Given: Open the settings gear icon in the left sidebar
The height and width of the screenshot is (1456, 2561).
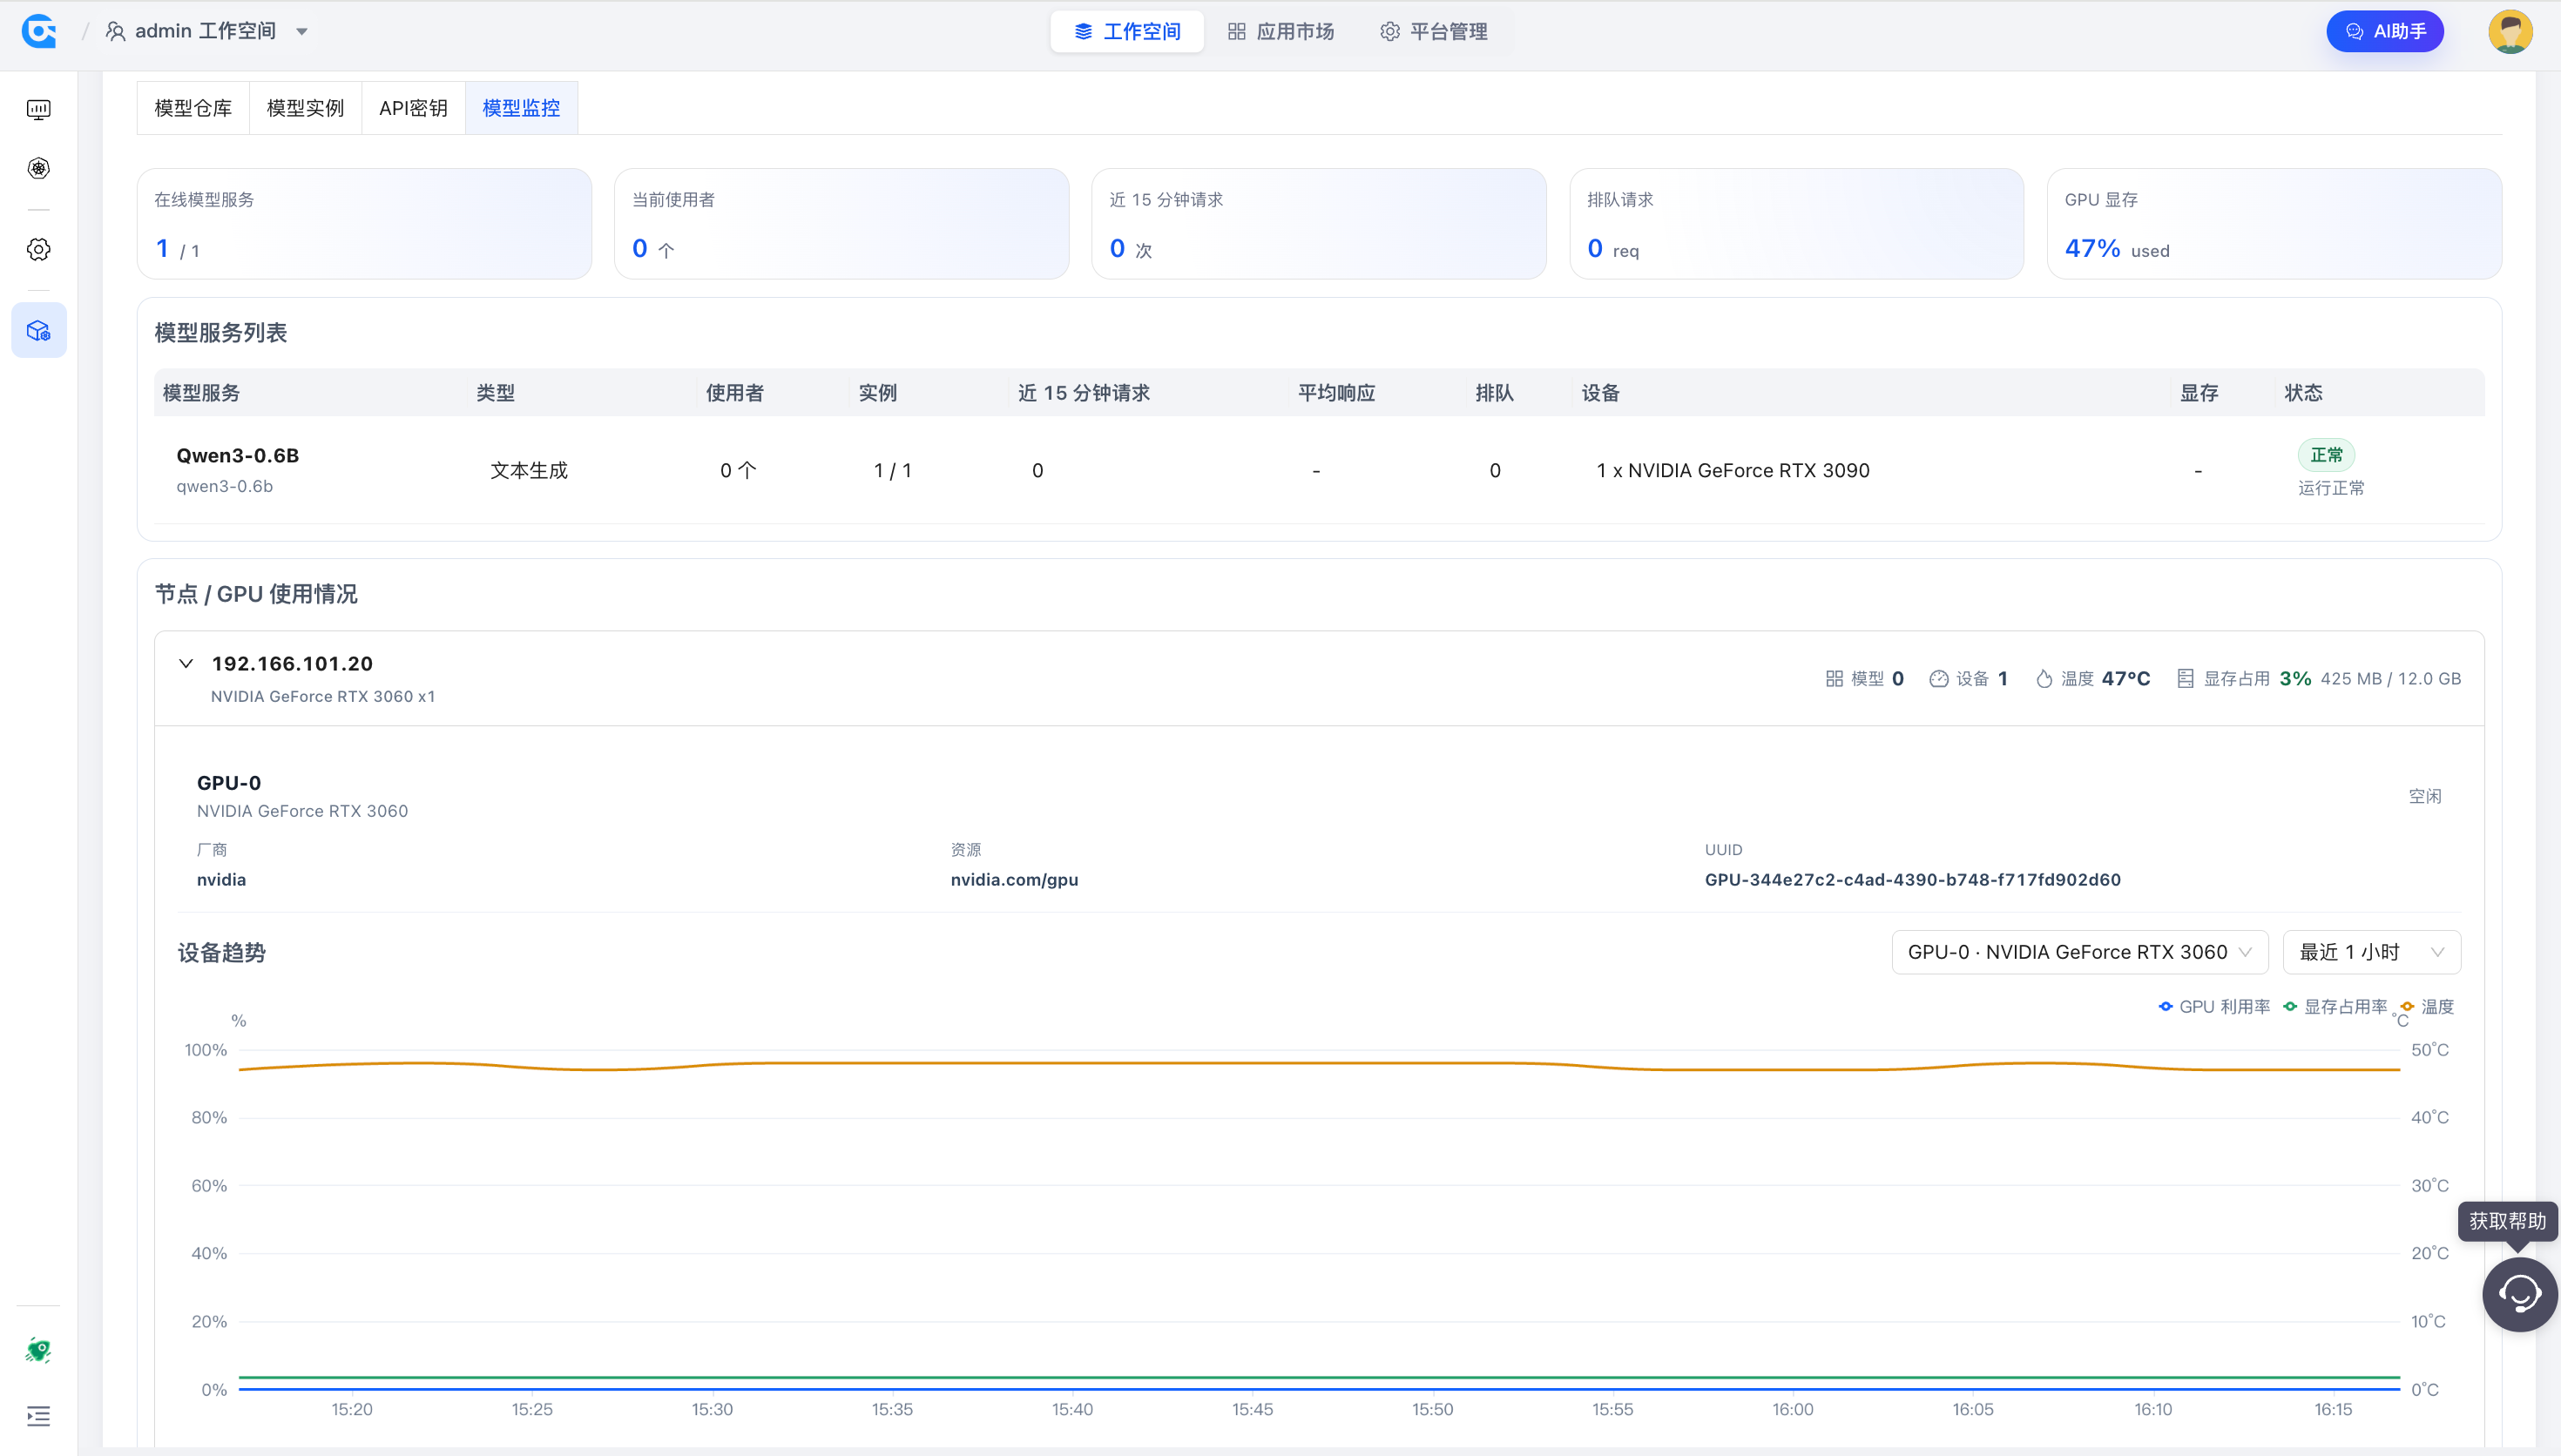Looking at the screenshot, I should pos(39,249).
